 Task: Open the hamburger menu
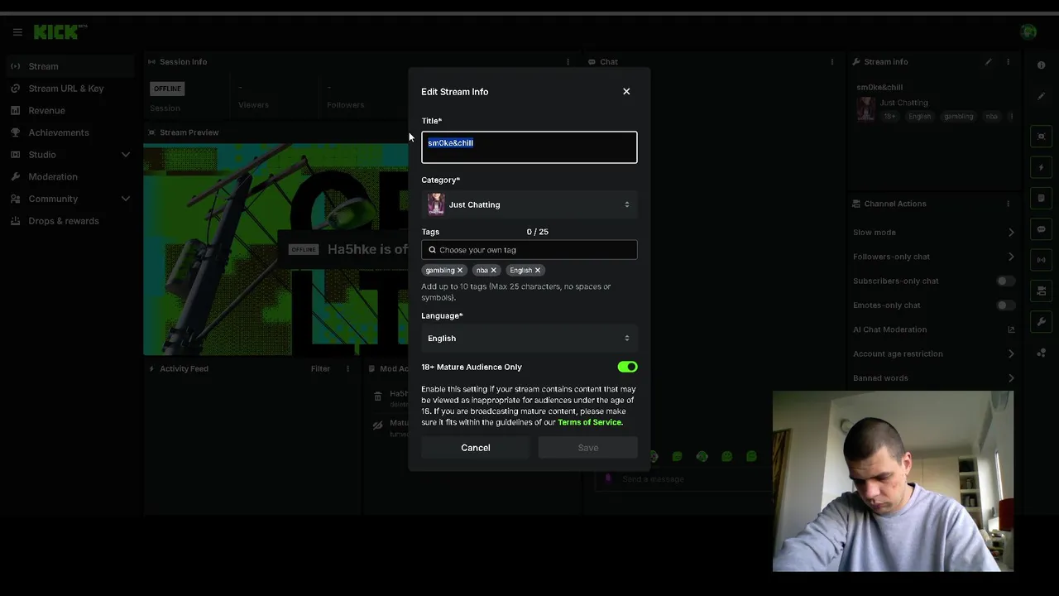point(17,32)
